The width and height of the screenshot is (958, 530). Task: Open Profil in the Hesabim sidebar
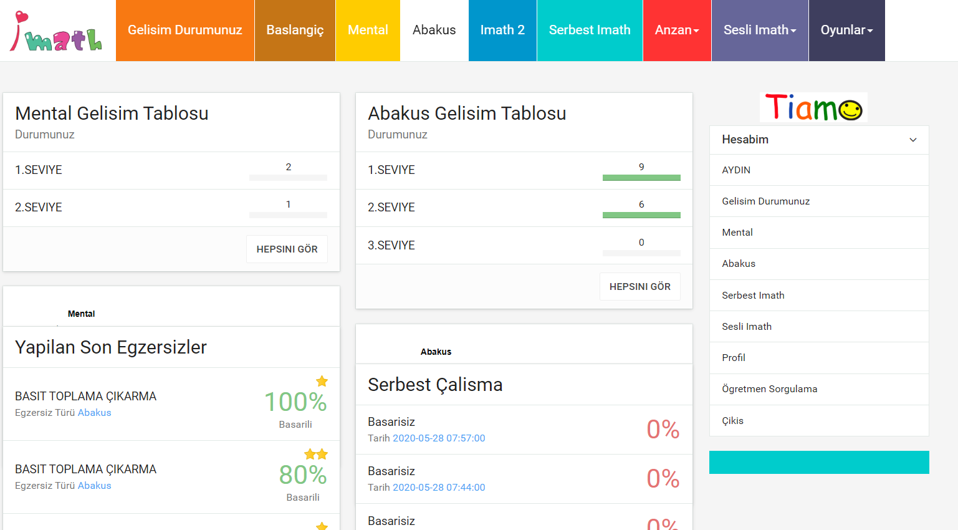819,358
